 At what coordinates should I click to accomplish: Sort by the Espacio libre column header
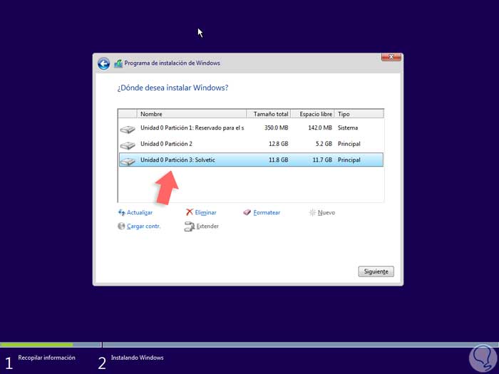coord(312,114)
